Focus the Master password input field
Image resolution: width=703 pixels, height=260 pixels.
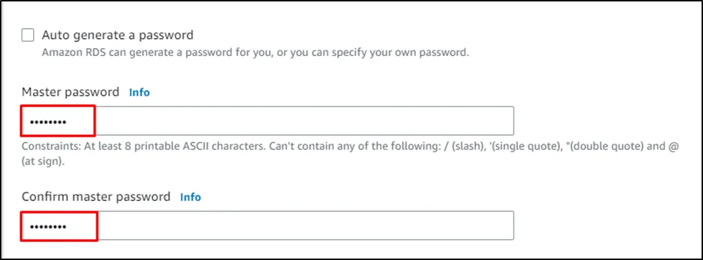pyautogui.click(x=267, y=121)
